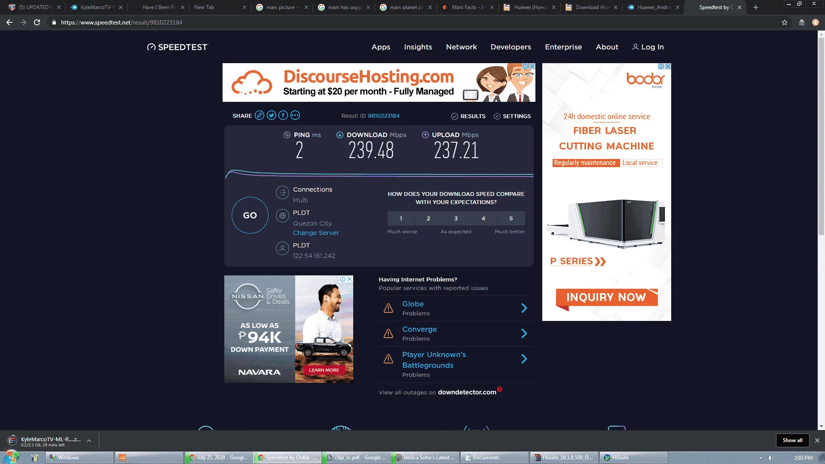
Task: Open the Developers menu
Action: point(511,47)
